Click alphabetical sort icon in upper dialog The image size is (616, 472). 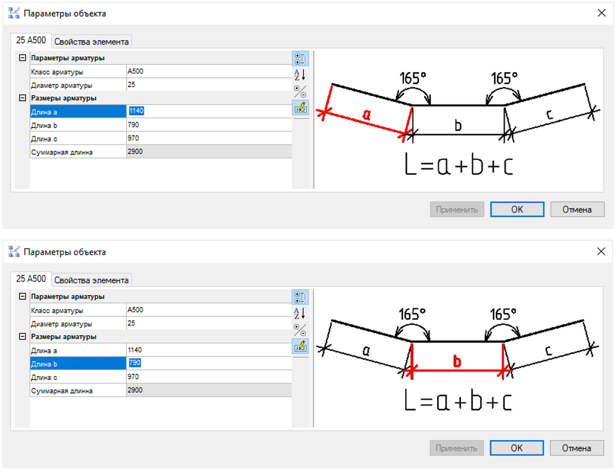tap(300, 74)
